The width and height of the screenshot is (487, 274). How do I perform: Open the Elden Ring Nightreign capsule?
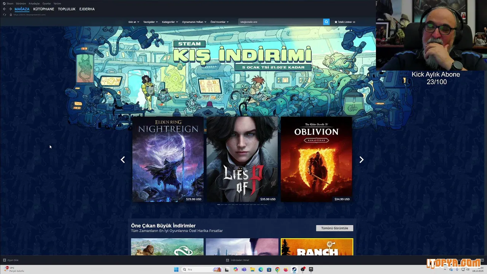pos(168,159)
